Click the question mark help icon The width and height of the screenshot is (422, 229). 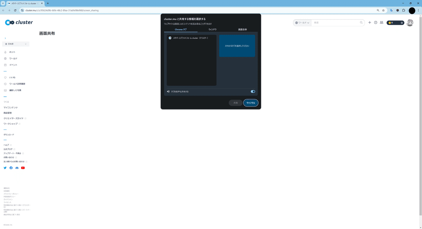pyautogui.click(x=376, y=22)
